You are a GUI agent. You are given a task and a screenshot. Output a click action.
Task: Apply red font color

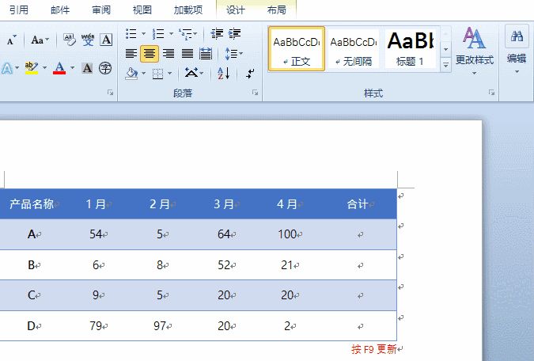click(x=59, y=68)
